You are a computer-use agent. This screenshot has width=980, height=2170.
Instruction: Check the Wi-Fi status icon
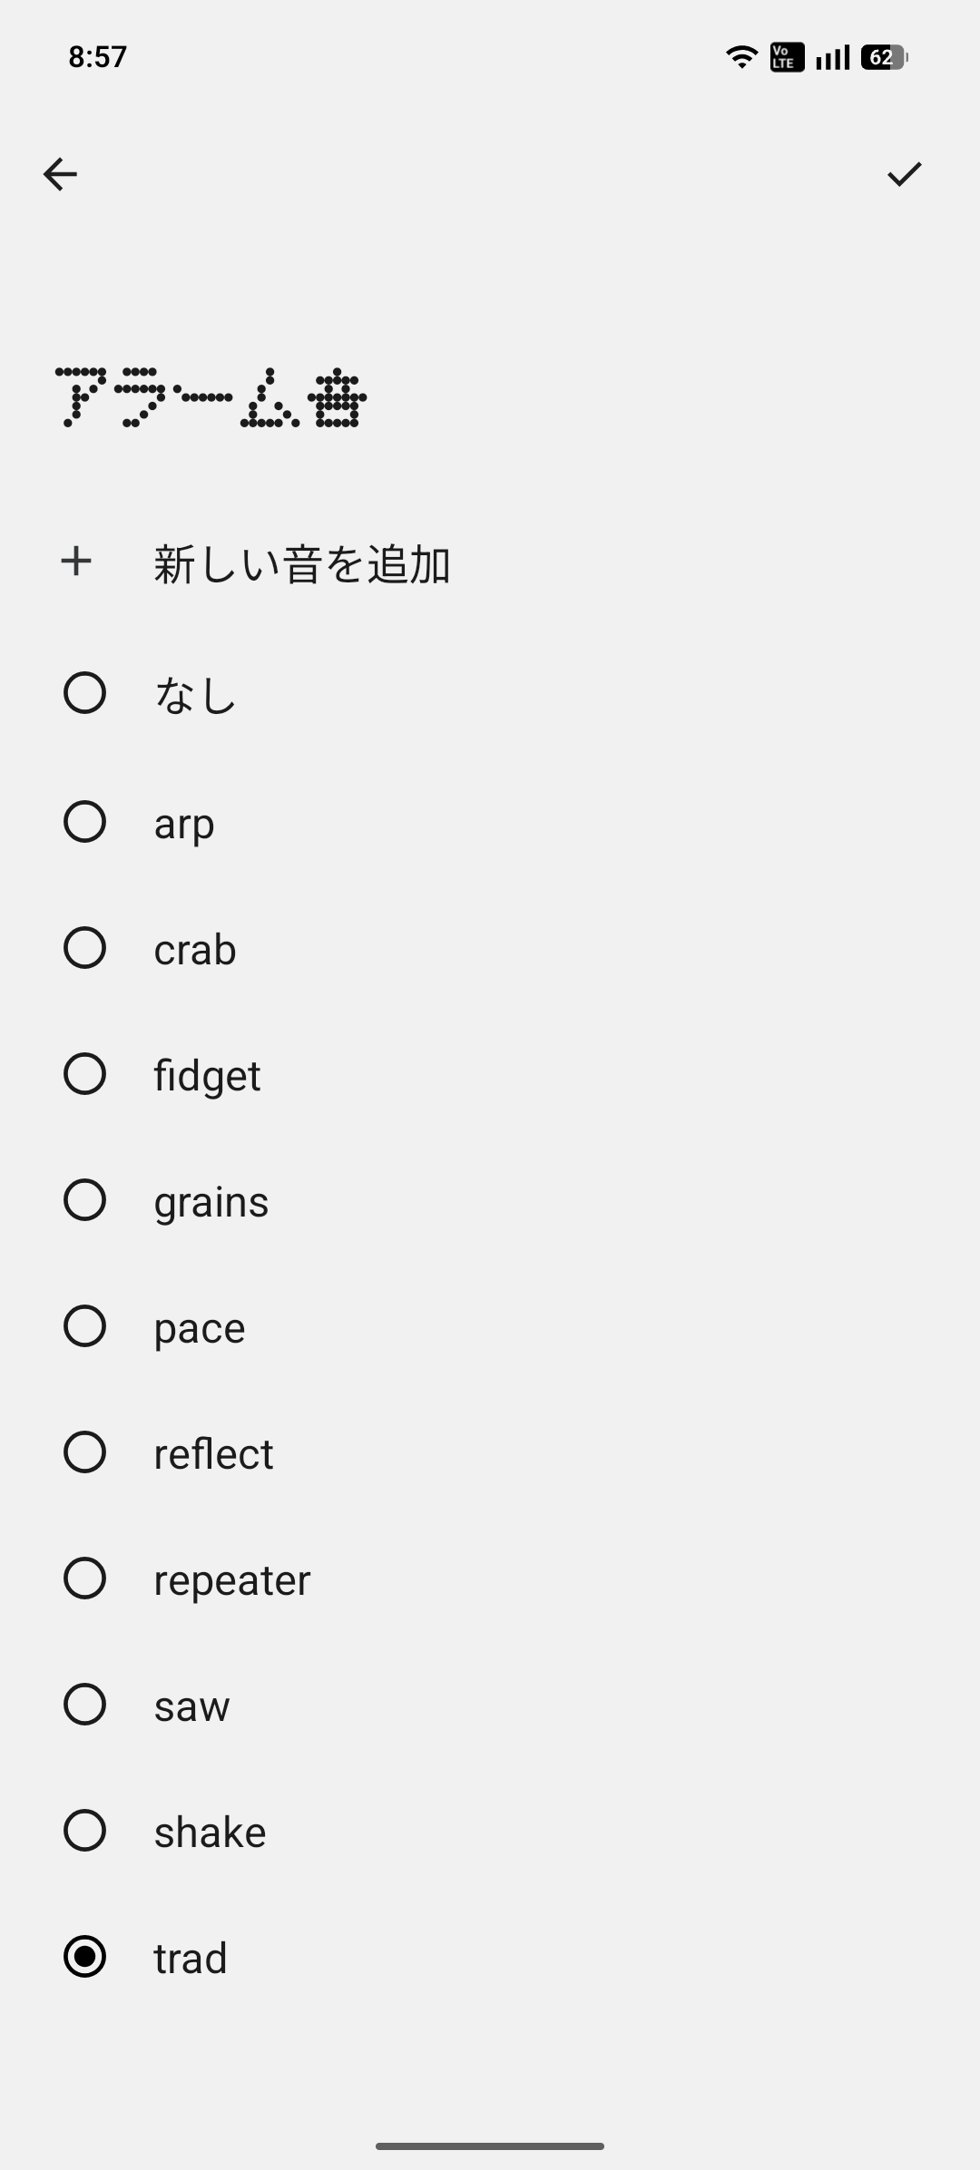tap(741, 58)
